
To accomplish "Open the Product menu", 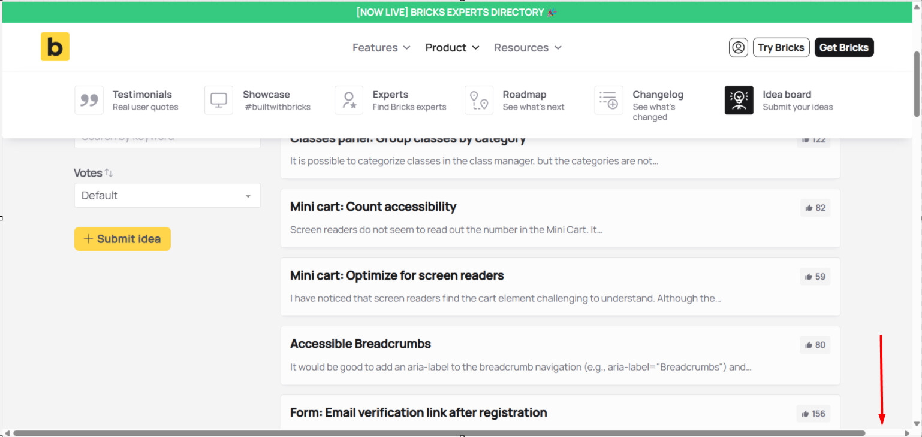I will tap(452, 47).
